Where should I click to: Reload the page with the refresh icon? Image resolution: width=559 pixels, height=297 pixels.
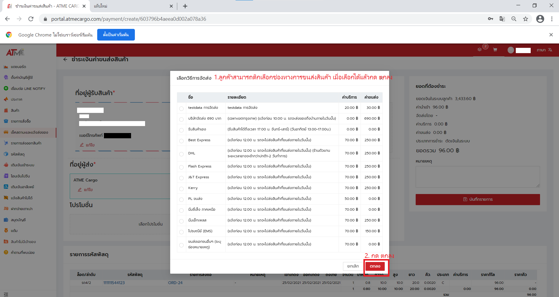pyautogui.click(x=31, y=19)
